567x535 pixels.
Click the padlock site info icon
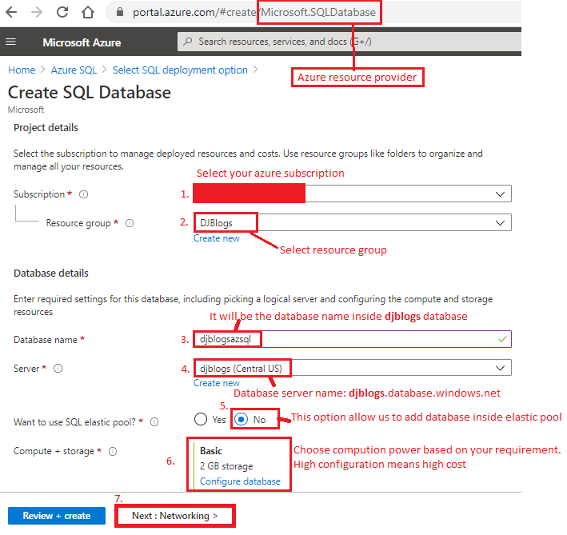tap(120, 12)
